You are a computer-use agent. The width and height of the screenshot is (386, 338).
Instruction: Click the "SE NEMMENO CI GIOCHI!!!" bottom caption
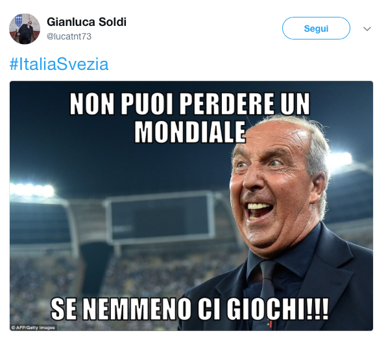coord(189,308)
